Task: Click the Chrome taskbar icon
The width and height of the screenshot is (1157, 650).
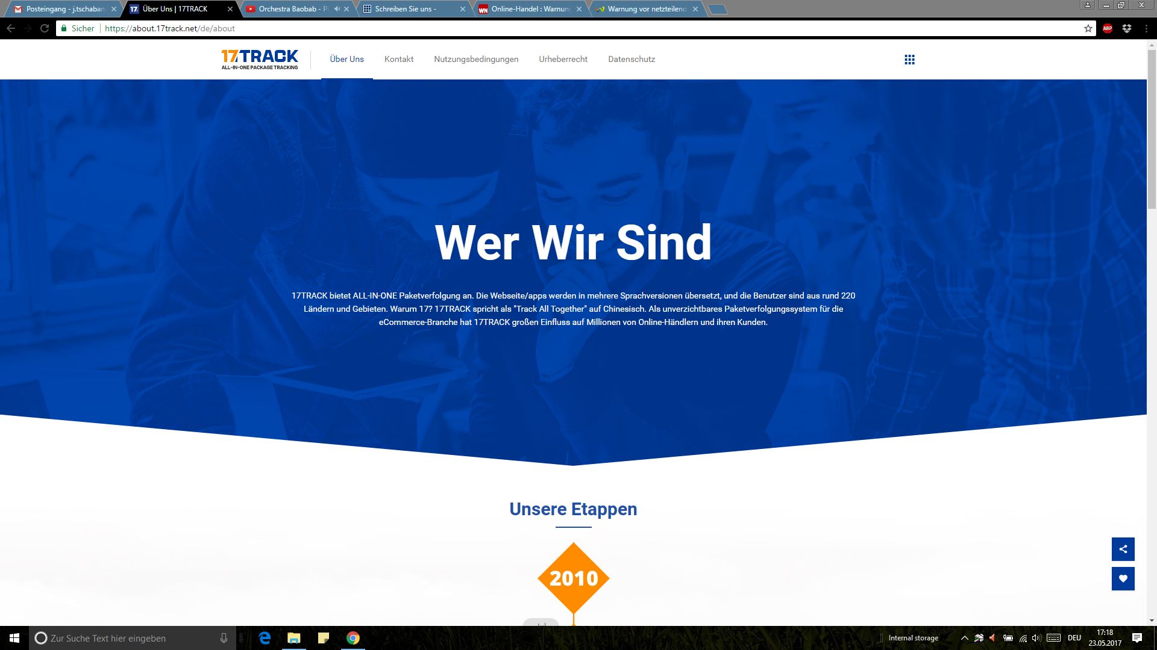Action: tap(353, 638)
